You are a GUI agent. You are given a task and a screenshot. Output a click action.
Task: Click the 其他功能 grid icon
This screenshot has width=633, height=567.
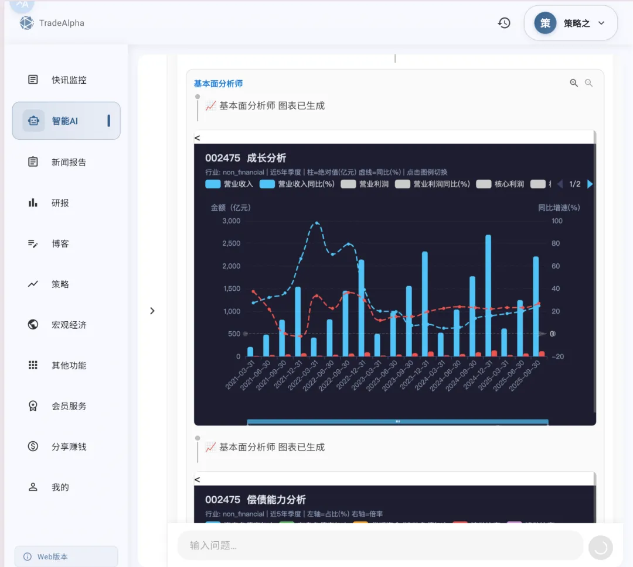pyautogui.click(x=33, y=365)
